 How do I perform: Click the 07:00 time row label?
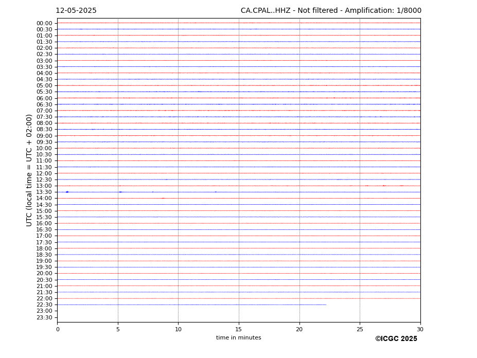coord(44,111)
